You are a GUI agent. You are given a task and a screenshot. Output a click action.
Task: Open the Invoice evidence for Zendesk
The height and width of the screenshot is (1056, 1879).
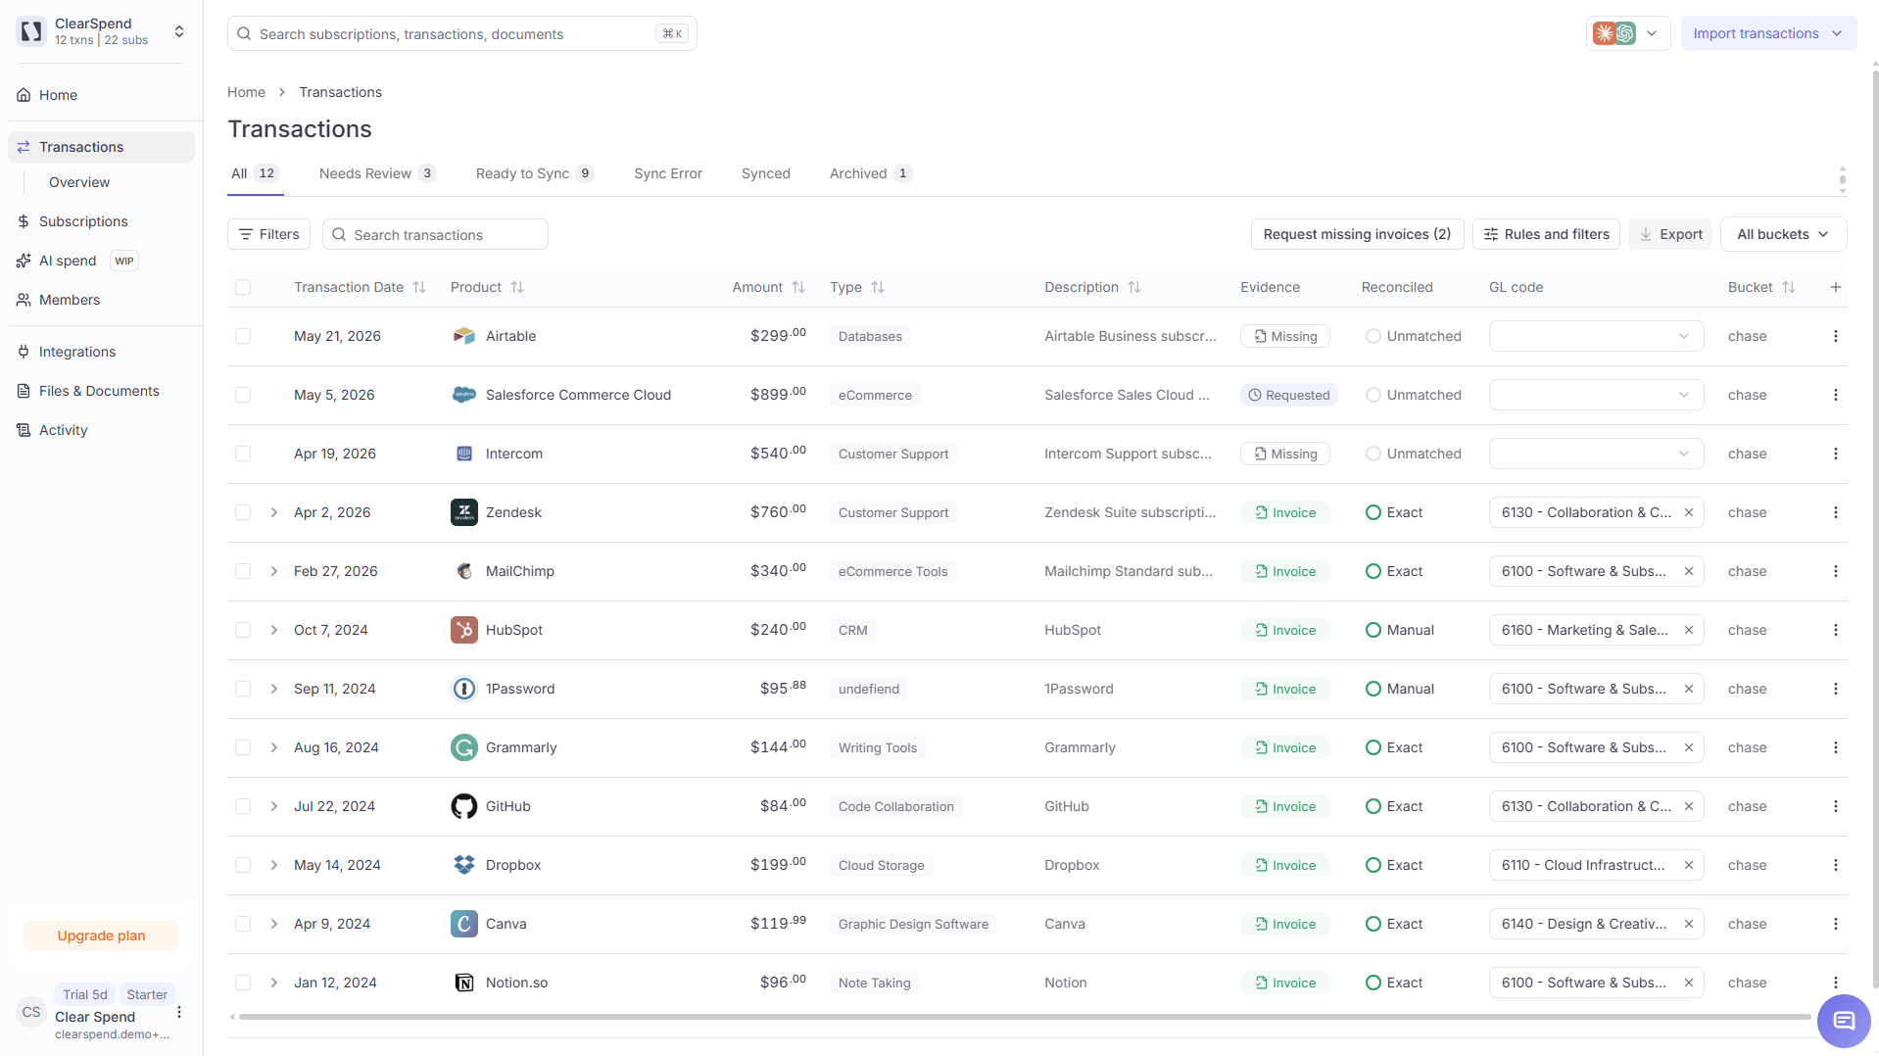pos(1284,512)
